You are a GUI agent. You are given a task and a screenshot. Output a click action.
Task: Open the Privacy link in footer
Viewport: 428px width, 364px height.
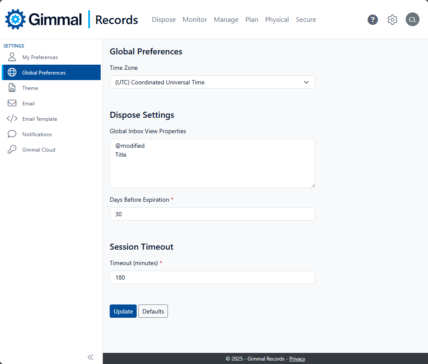pos(297,359)
